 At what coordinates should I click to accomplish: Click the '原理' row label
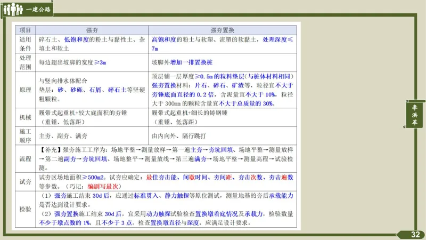pos(25,90)
